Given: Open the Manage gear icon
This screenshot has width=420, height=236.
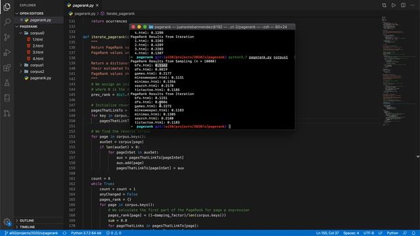Looking at the screenshot, I should click(7, 222).
